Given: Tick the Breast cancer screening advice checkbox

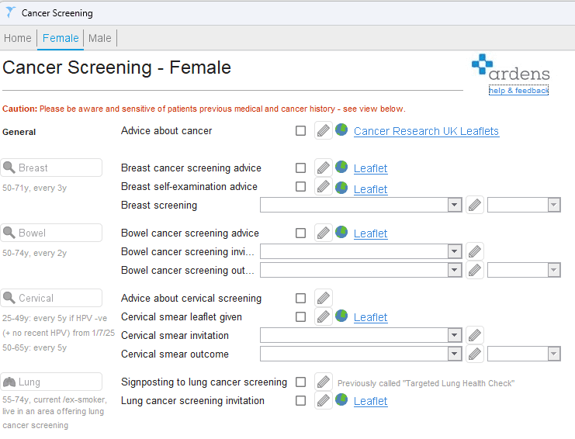Looking at the screenshot, I should click(300, 168).
